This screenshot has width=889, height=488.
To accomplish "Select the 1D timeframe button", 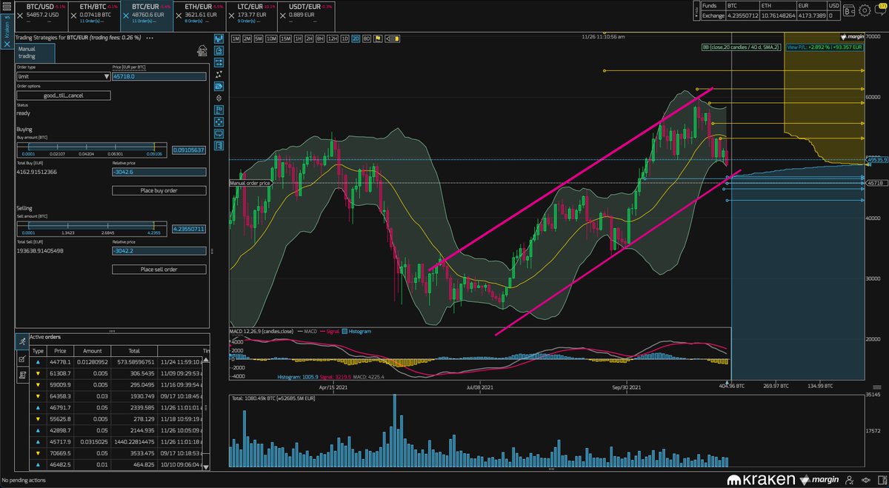I will pos(344,38).
